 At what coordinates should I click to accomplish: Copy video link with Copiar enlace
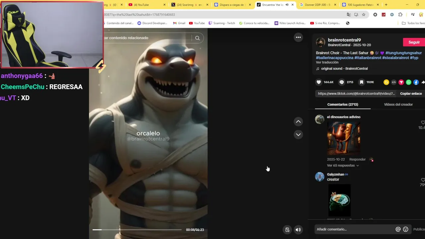pyautogui.click(x=411, y=94)
